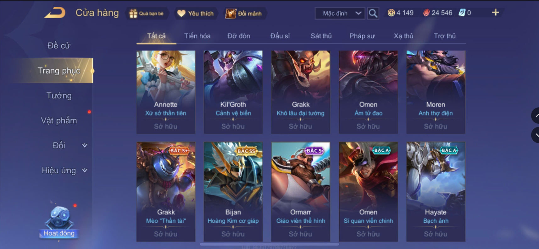Open the Mặc định sort dropdown
Viewport: 539px width, 249px height.
[x=340, y=14]
